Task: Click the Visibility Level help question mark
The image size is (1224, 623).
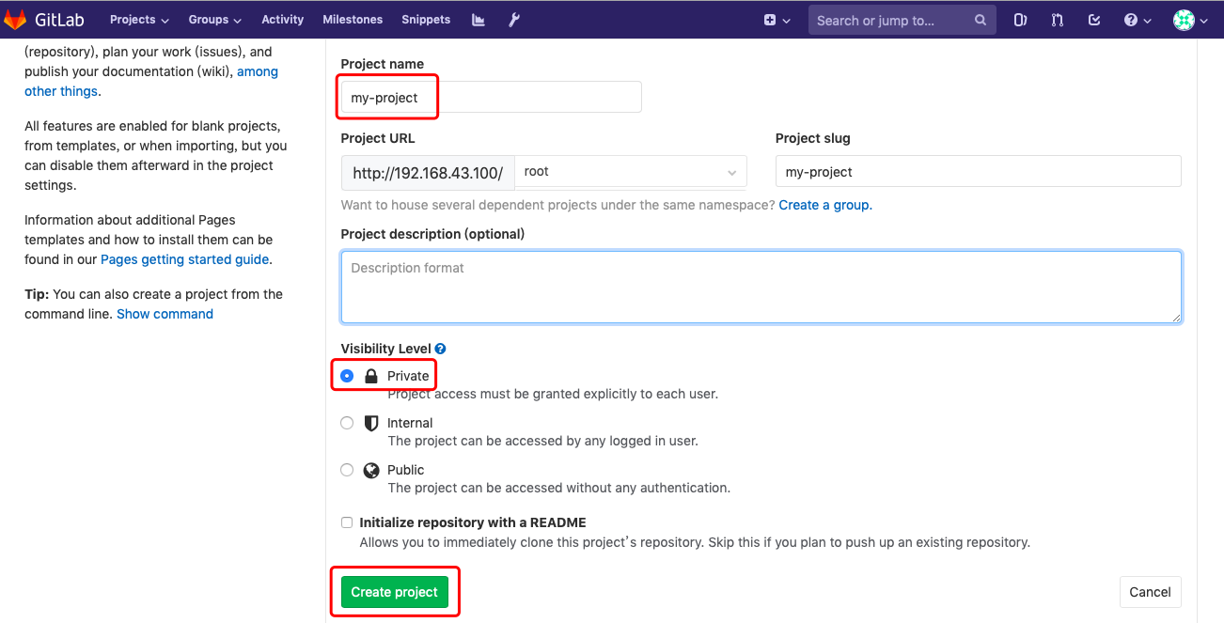Action: (x=440, y=348)
